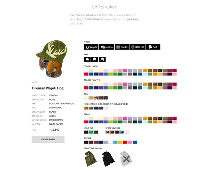The width and height of the screenshot is (212, 170).
Task: Select the first hat type icon
Action: click(x=87, y=59)
